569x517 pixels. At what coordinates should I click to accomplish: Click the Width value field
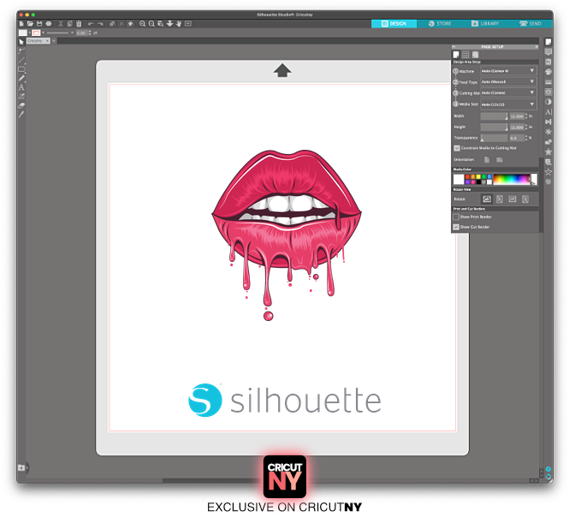517,116
